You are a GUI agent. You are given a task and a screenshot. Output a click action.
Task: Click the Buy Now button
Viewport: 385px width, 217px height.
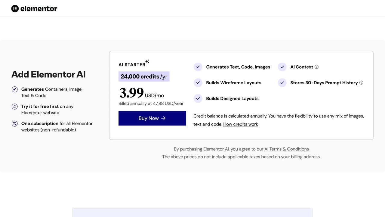152,118
